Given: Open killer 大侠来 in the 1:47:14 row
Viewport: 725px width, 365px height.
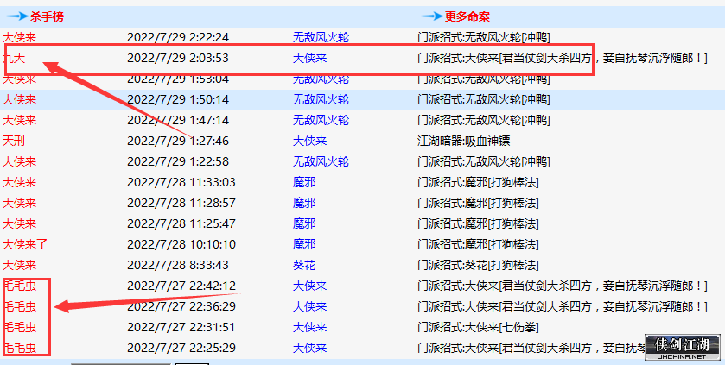Looking at the screenshot, I should point(19,121).
